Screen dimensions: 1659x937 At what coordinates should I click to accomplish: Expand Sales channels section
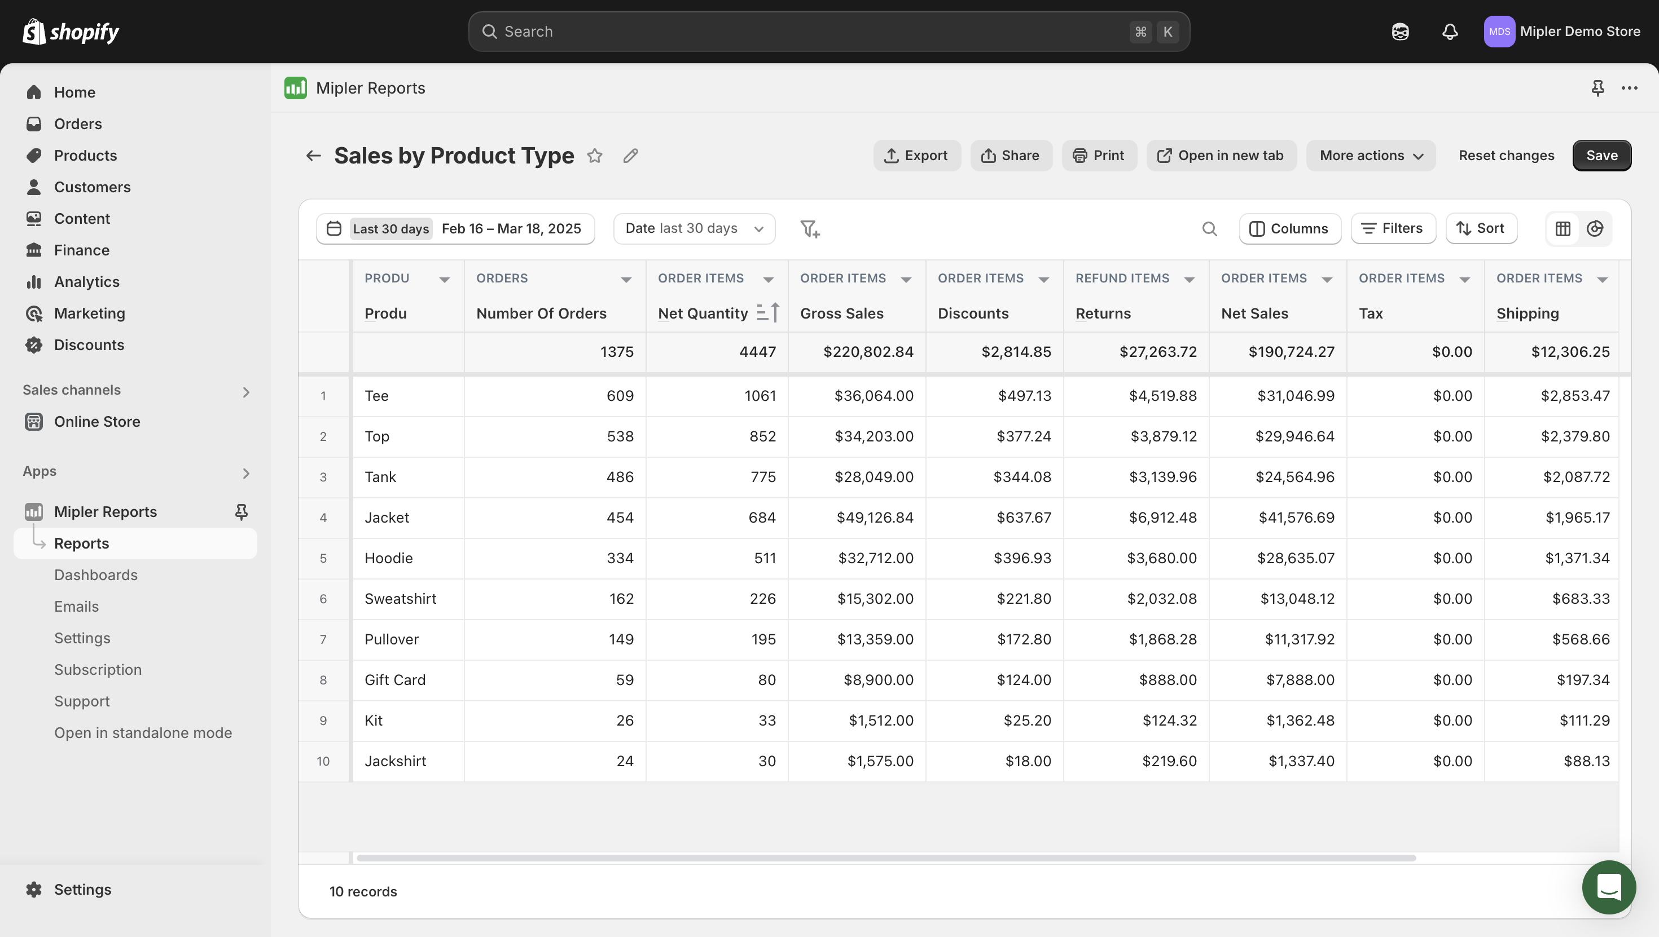[245, 391]
